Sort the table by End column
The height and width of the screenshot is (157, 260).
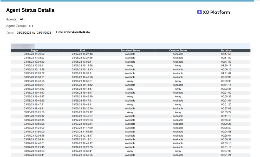click(x=82, y=50)
